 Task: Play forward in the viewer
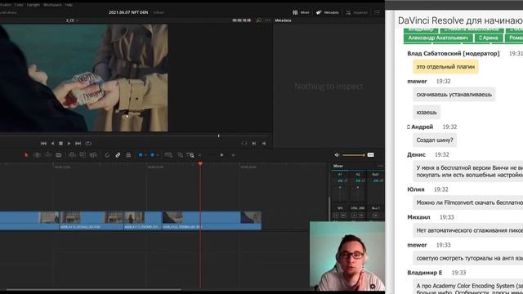click(69, 144)
